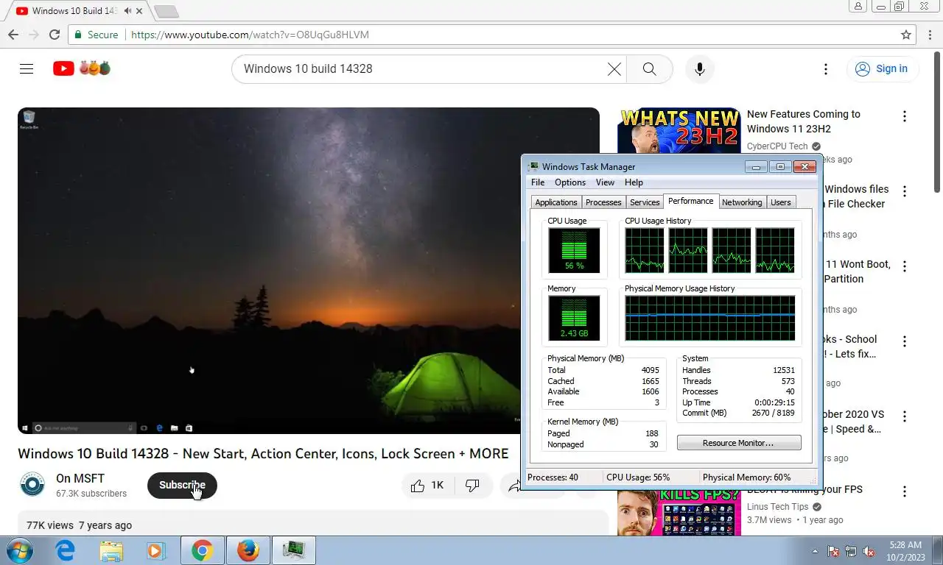Screen dimensions: 943x565
Task: Click the Memory 2.43 GB gauge
Action: 574,318
